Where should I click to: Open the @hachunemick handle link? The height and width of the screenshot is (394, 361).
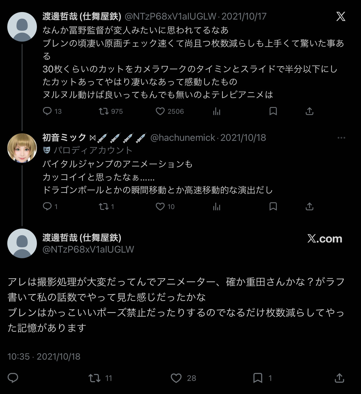click(183, 138)
